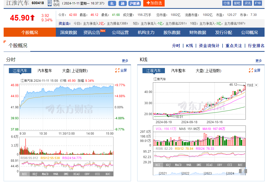Image resolution: width=269 pixels, height=187 pixels.
Task: Add stock to watchlist with 加自选
Action: point(154,3)
